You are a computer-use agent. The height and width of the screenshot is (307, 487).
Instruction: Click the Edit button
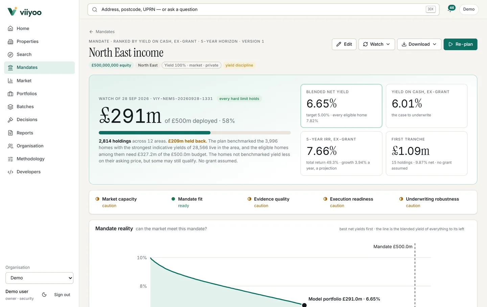344,44
